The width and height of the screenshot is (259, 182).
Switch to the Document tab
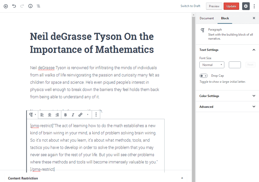(207, 18)
